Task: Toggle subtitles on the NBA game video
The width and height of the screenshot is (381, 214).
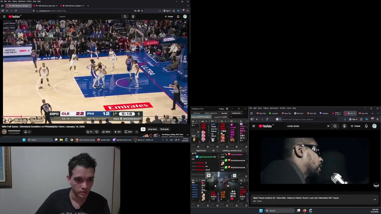Action: click(x=168, y=120)
